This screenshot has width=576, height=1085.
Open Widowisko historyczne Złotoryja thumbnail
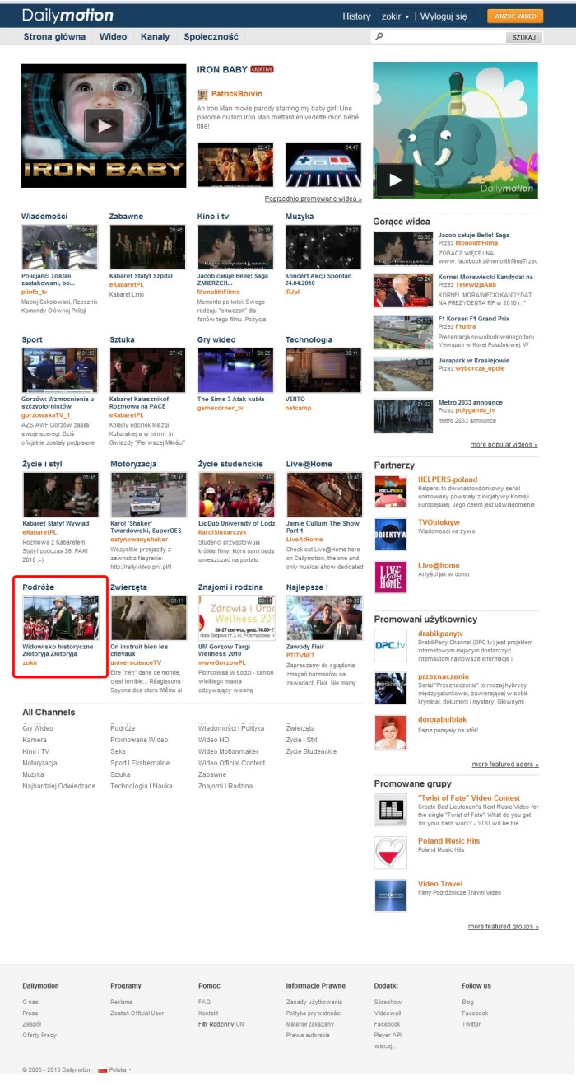click(x=59, y=618)
